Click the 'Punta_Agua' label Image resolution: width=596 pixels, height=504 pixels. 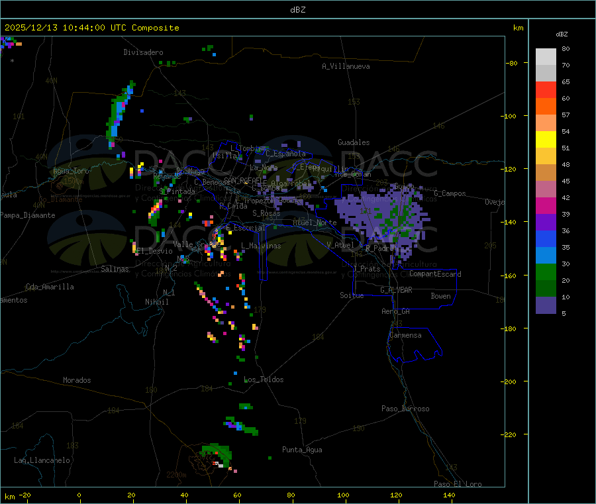point(302,450)
